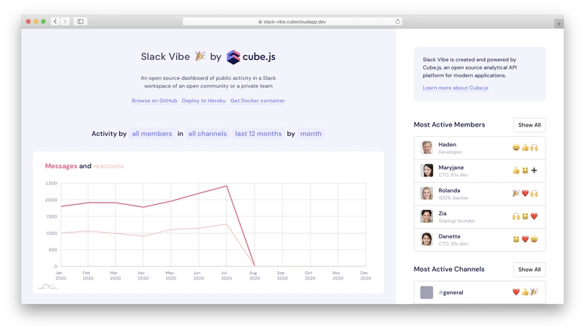Click Rolanda's profile photo

pos(427,194)
